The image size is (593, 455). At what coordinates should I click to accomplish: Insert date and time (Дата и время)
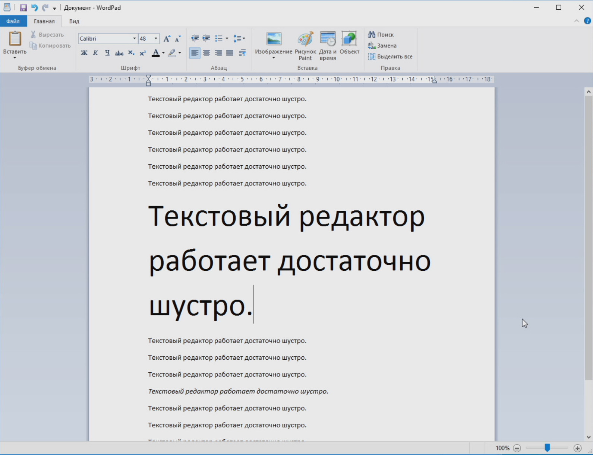click(328, 45)
